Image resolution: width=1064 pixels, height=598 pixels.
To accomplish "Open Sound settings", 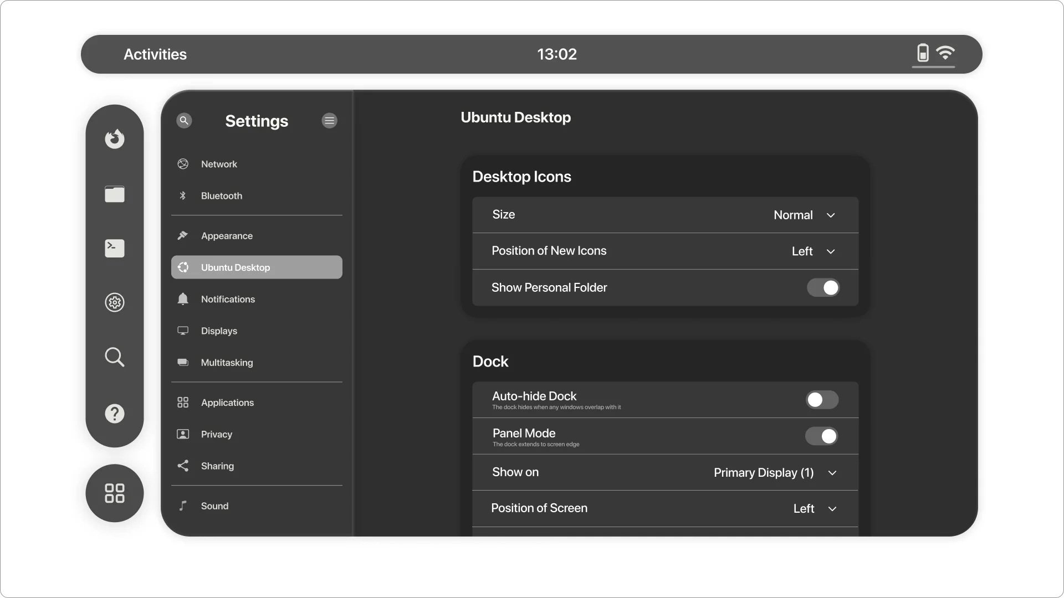I will [x=257, y=506].
